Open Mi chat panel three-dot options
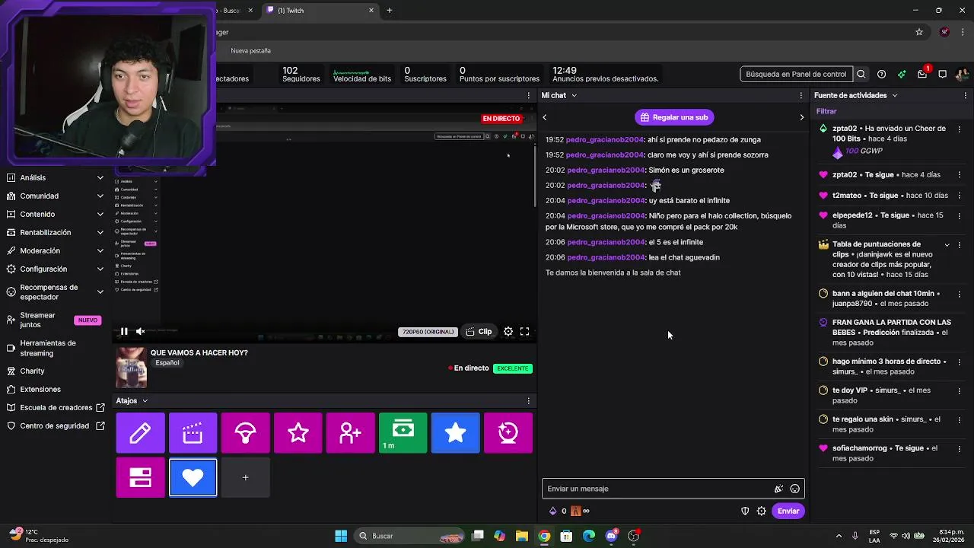 click(x=801, y=95)
